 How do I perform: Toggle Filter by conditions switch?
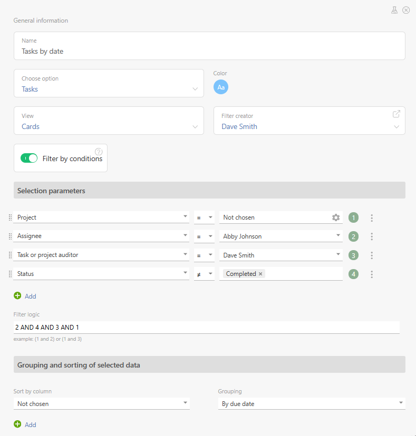click(29, 158)
